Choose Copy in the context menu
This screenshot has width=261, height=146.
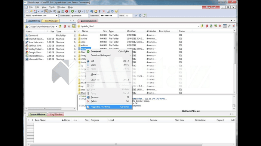(x=109, y=65)
